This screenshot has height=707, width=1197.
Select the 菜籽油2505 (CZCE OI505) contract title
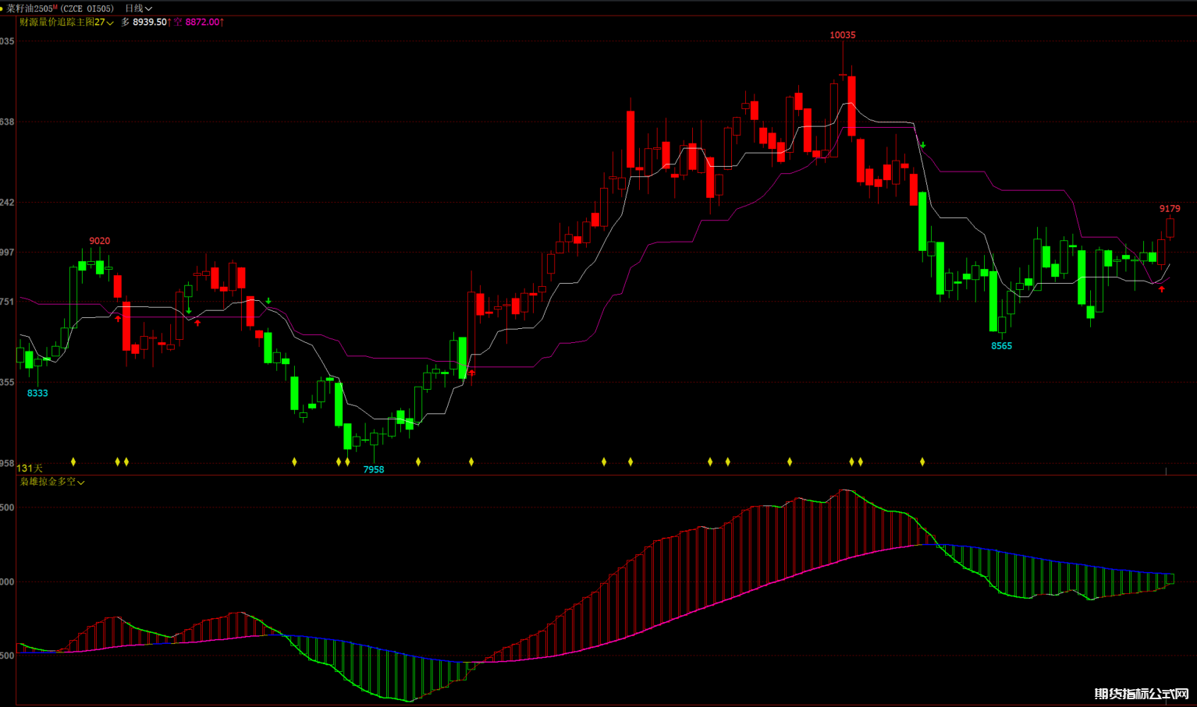[x=60, y=9]
